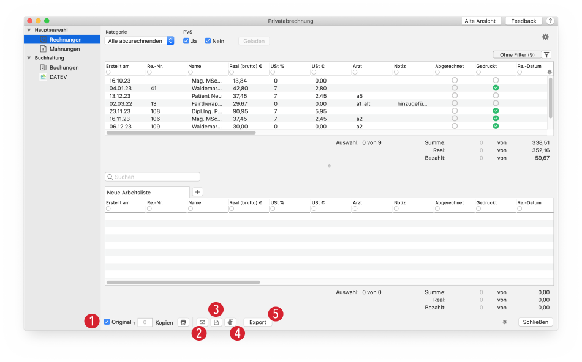Toggle Abgerechnet circle for row 13.12.23

455,95
